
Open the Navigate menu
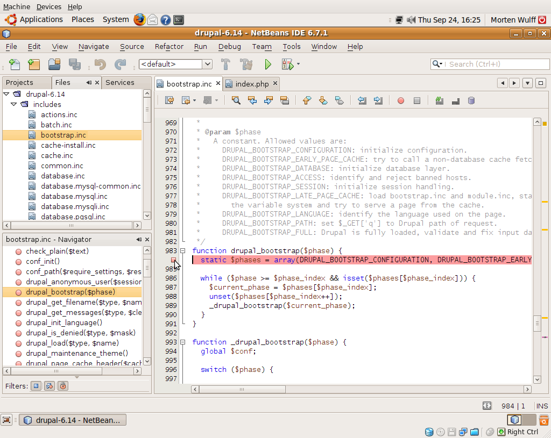pyautogui.click(x=94, y=46)
